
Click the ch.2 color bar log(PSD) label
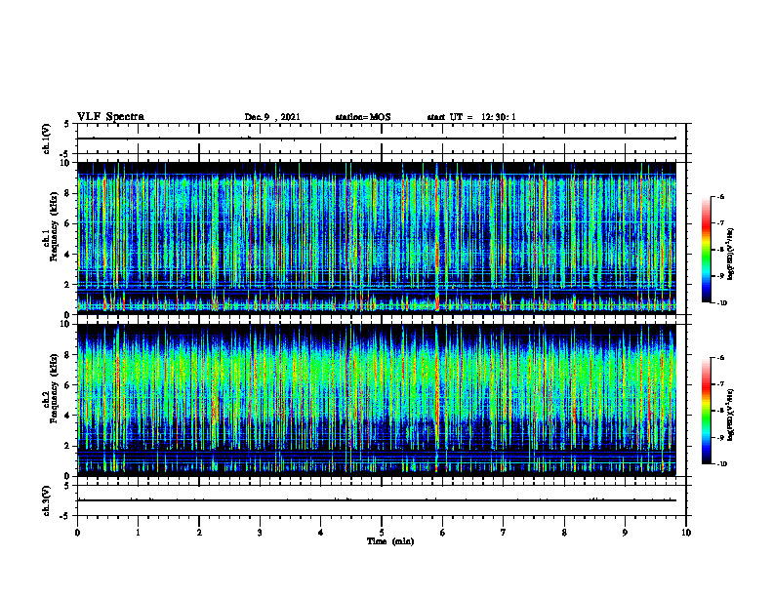731,416
